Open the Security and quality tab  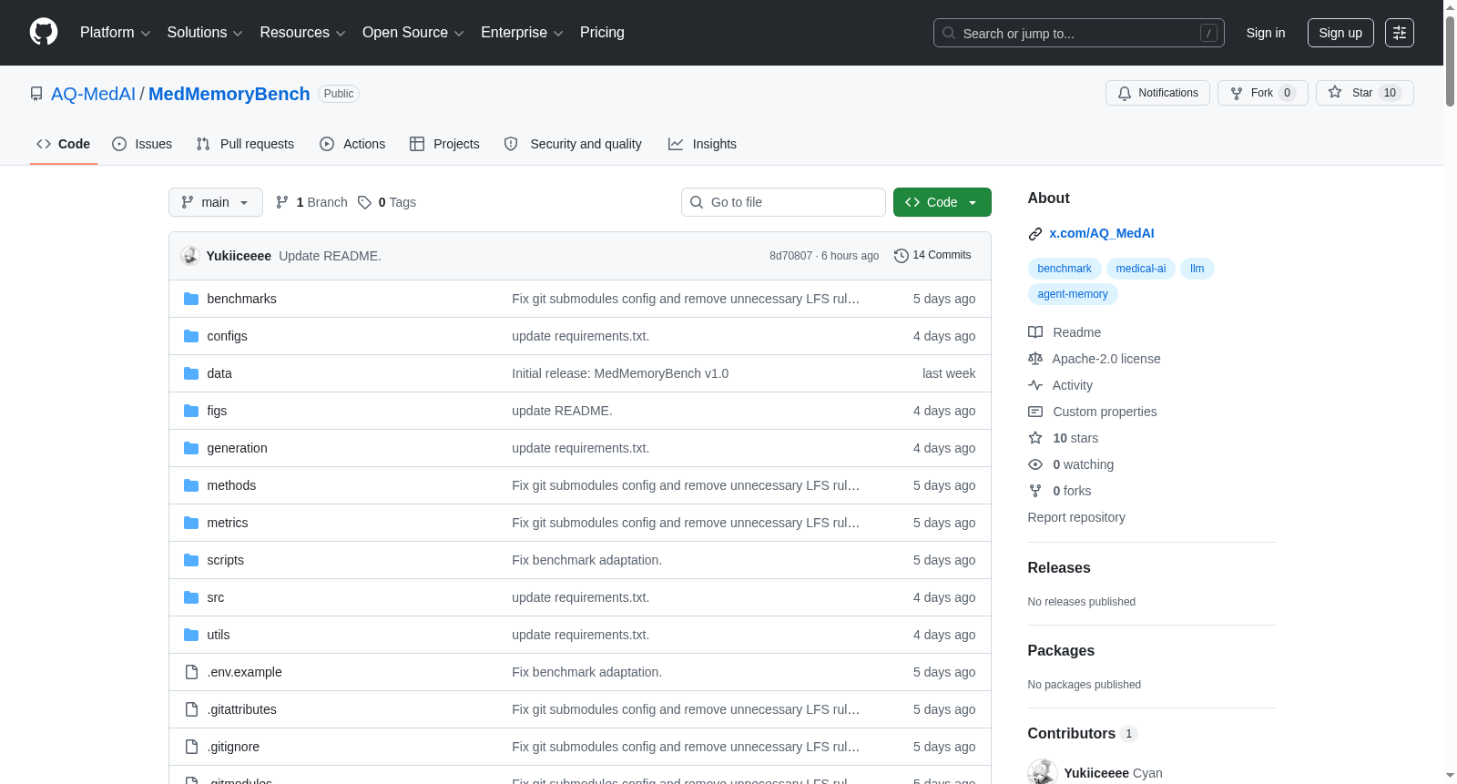(x=573, y=144)
